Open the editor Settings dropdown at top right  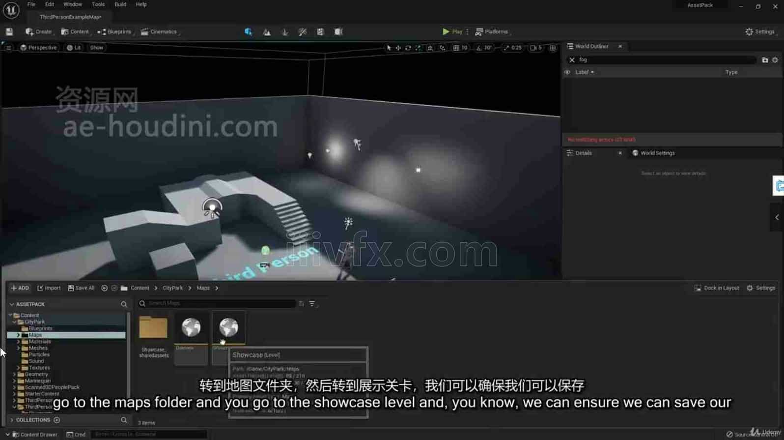[x=761, y=31]
